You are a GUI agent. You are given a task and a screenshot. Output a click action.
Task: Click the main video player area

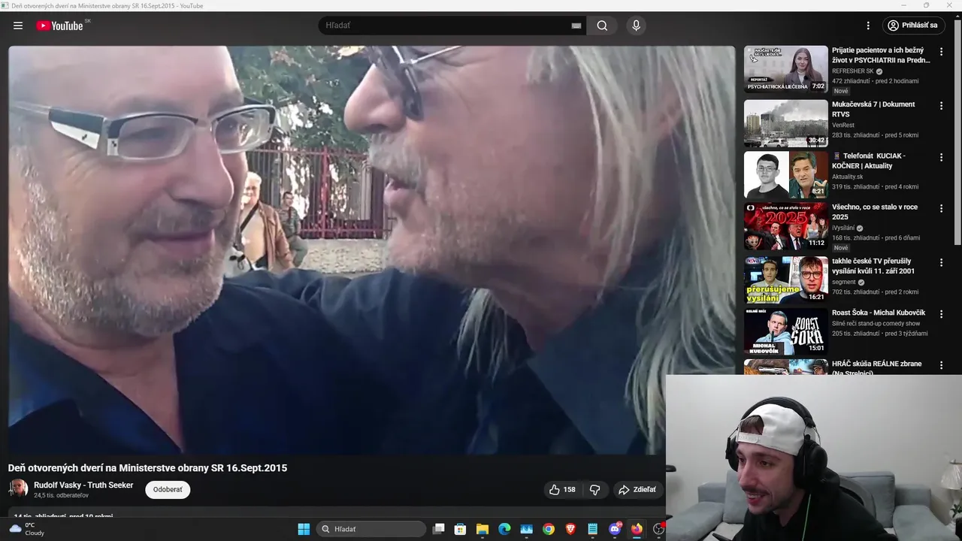coord(371,250)
